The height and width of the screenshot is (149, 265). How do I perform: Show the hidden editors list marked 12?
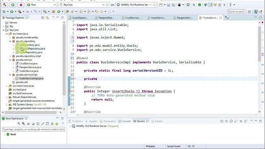tap(227, 18)
